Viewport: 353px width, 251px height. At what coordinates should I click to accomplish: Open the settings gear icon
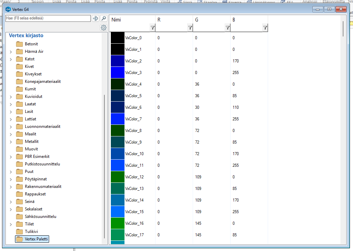pos(104,28)
